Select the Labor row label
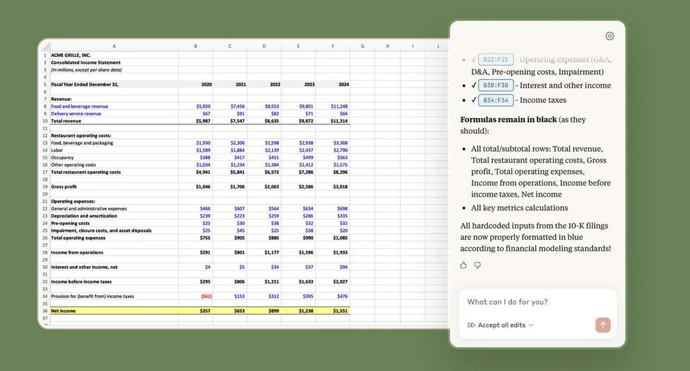Viewport: 690px width, 371px height. click(115, 150)
